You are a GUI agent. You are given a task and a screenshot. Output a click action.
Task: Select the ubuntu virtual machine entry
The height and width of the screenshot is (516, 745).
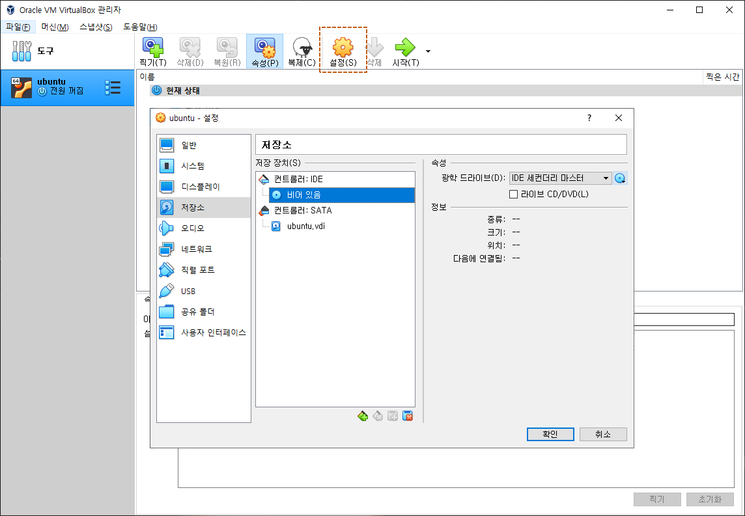click(x=67, y=88)
